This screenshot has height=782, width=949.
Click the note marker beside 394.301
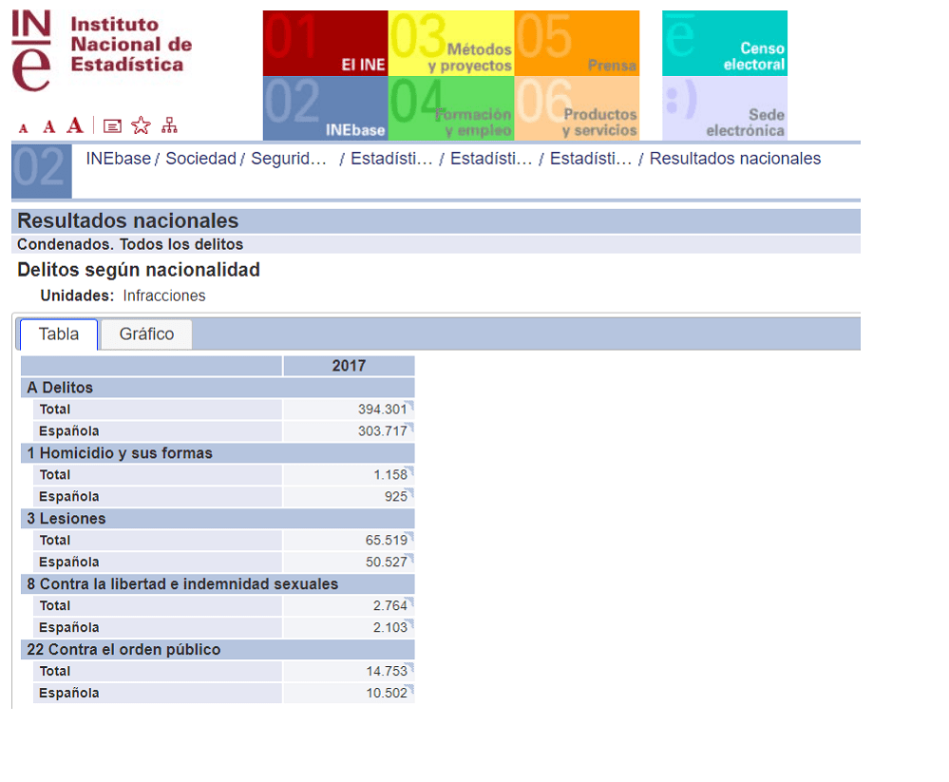(x=411, y=405)
